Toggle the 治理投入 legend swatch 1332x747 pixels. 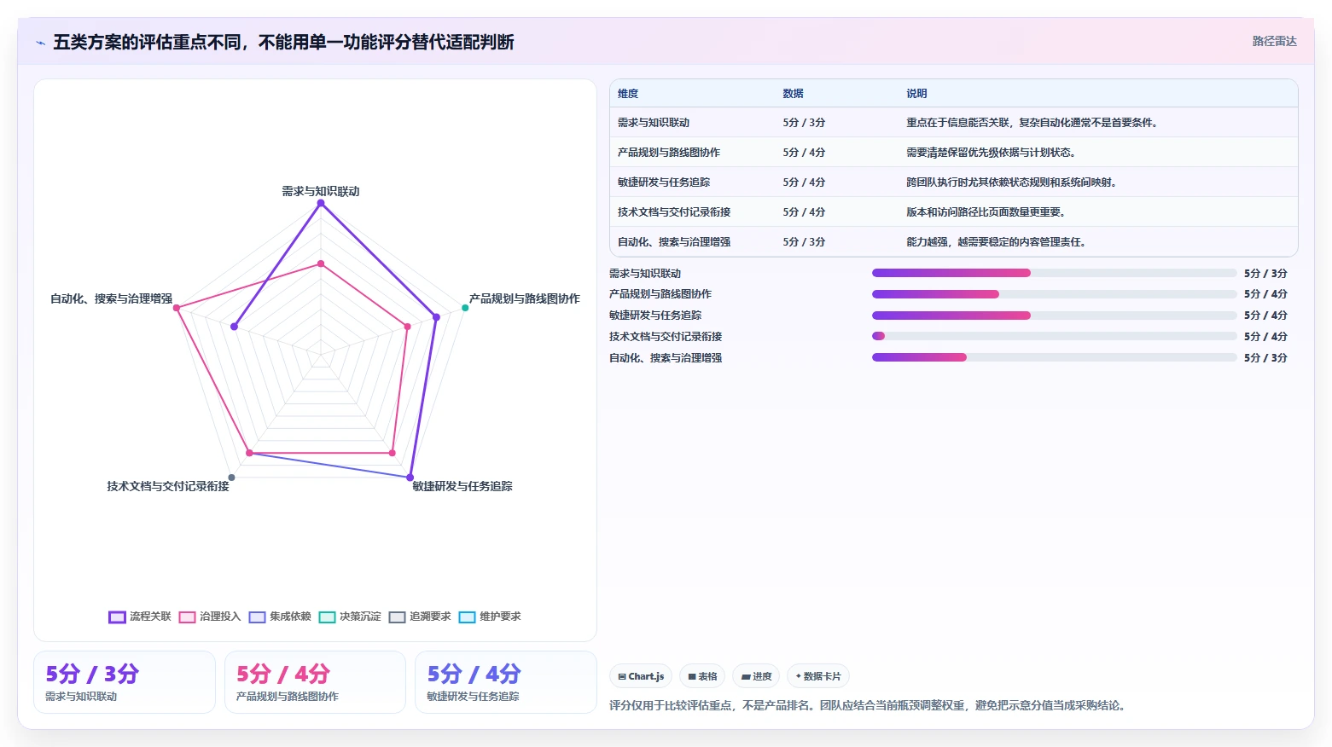[188, 617]
